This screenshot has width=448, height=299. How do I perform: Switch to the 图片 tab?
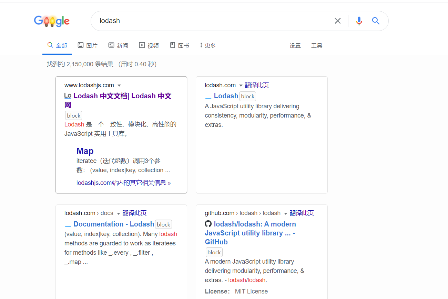[88, 45]
